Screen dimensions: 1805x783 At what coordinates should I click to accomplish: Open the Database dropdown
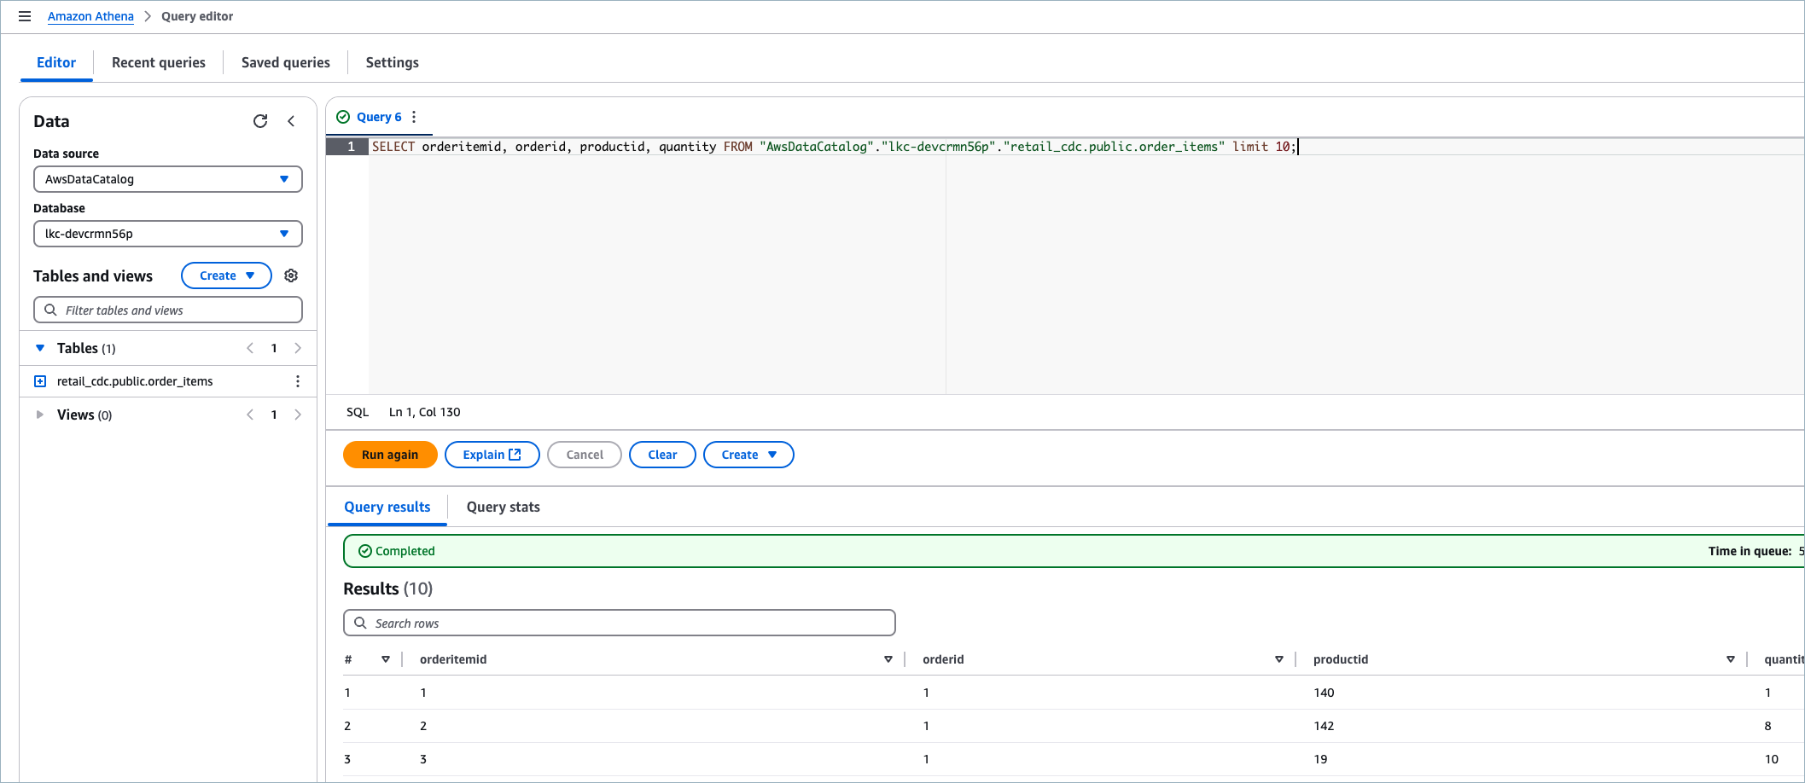point(167,234)
